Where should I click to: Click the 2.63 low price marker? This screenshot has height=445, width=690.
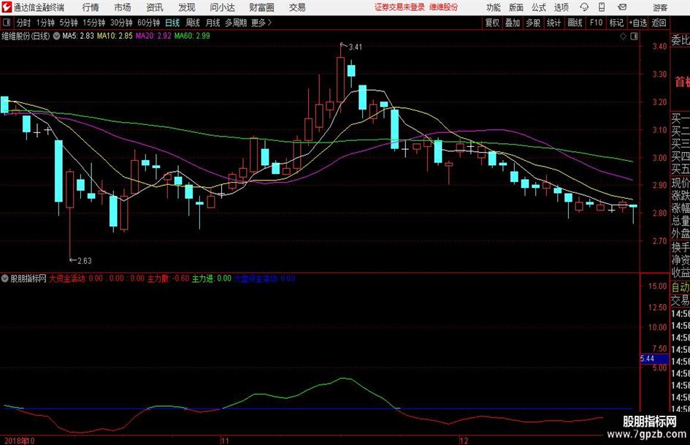pos(85,261)
